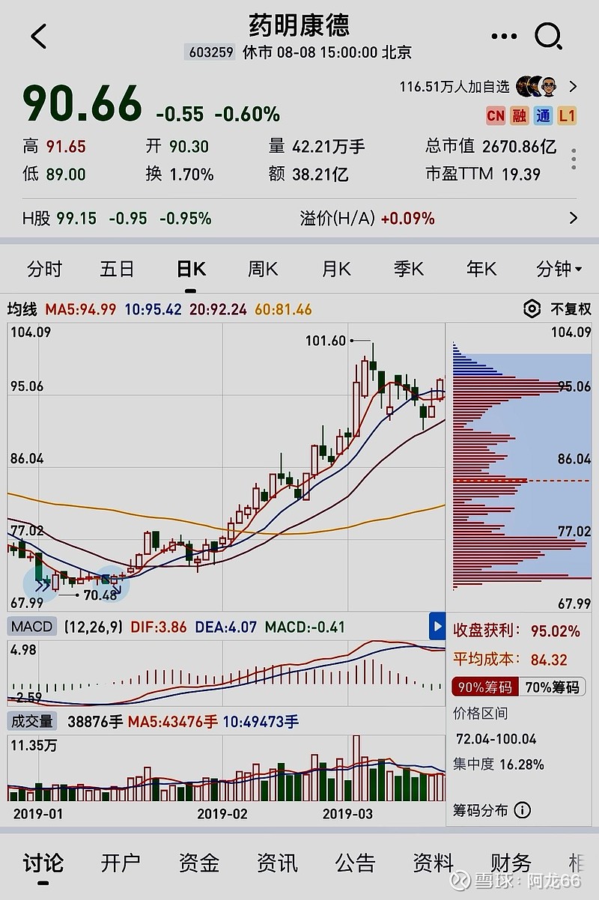Tap the blue MACD panel arrow icon
The image size is (599, 900).
pos(437,626)
